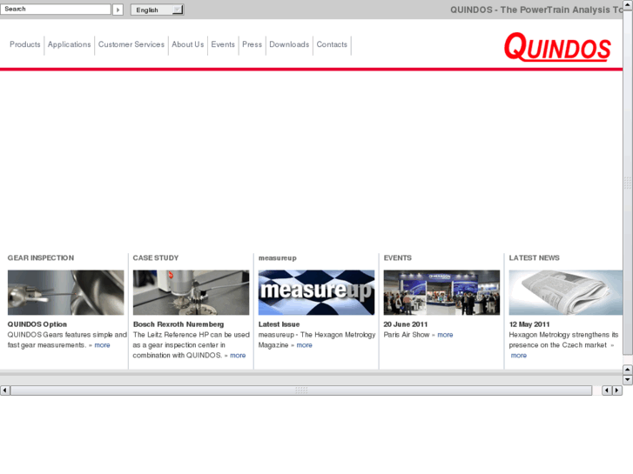
Task: Click the GEAR INSPECTION section title
Action: click(x=41, y=257)
